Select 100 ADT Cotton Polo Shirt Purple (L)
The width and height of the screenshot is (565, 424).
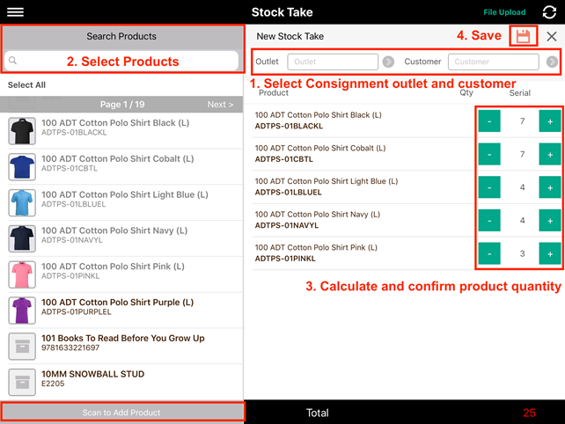click(121, 311)
